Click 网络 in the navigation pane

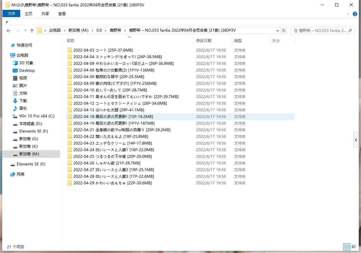[x=21, y=174]
